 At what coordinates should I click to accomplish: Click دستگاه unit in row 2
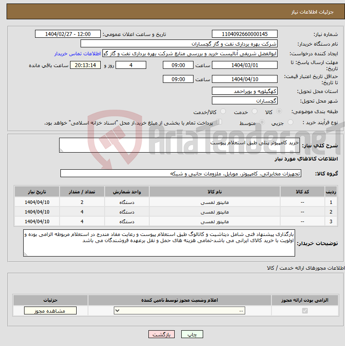tap(127, 212)
